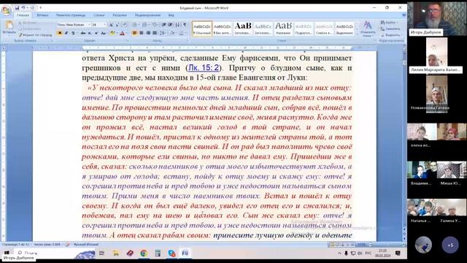Justify the paragraph text
This screenshot has height=263, width=467.
(155, 33)
